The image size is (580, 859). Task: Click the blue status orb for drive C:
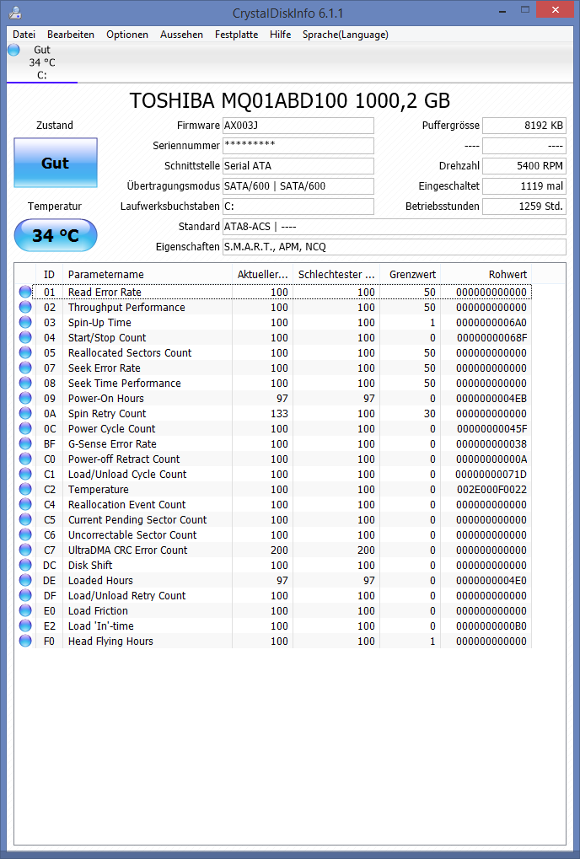pyautogui.click(x=13, y=50)
